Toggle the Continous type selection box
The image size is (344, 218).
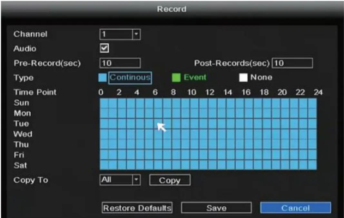pos(130,77)
